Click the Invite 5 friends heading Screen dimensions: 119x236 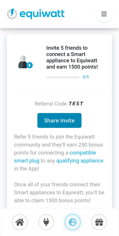pos(72,57)
